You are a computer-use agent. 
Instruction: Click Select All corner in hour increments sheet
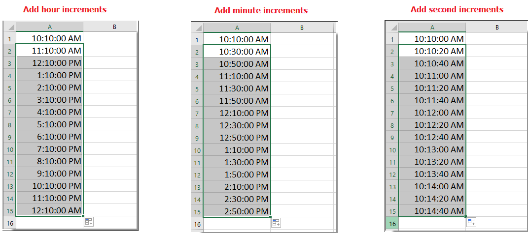coord(9,27)
